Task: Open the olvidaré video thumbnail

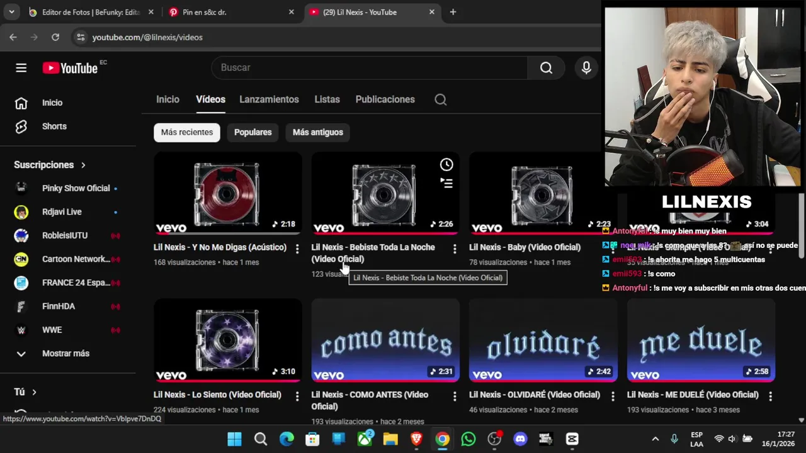Action: click(x=543, y=340)
